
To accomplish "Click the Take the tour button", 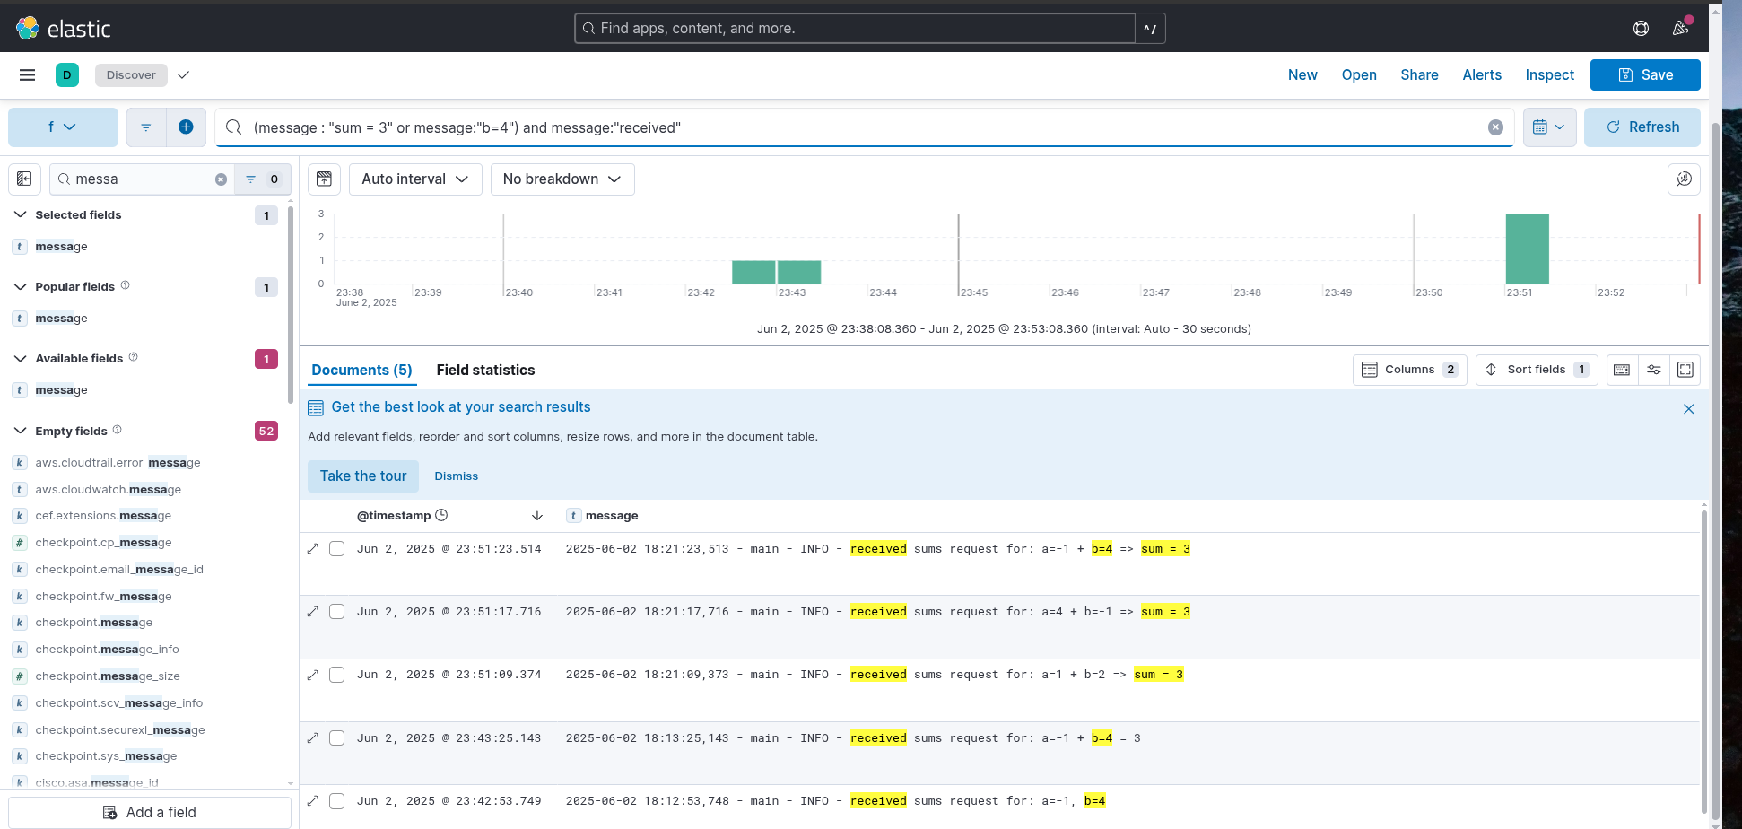I will pyautogui.click(x=363, y=476).
